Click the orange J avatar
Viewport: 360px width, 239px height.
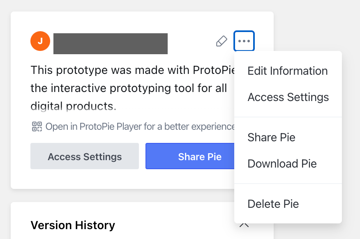pos(40,41)
